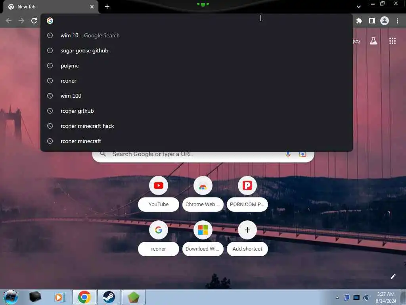Open Steam from the taskbar
Viewport: 406px width, 305px height.
[109, 297]
